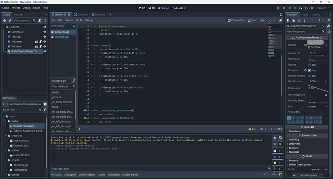Add a new child node with plus icon
Screen dimensions: 333x179
(x=4, y=20)
